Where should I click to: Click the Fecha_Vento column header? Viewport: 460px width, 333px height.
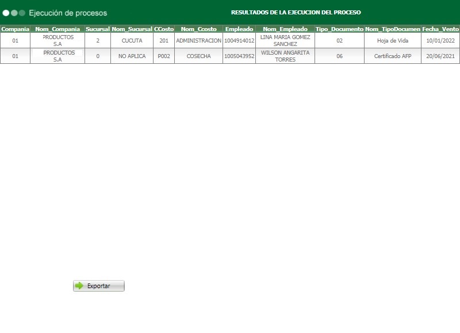(441, 28)
